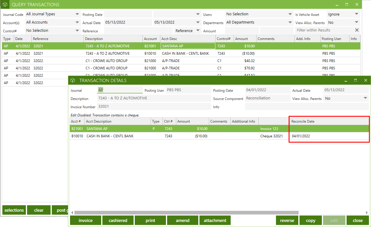The image size is (371, 227).
Task: Minimize the Transaction Details window
Action: [x=346, y=81]
